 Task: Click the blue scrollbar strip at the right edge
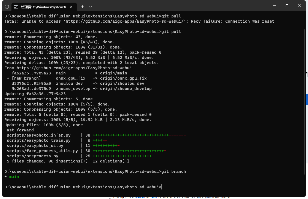(x=307, y=100)
